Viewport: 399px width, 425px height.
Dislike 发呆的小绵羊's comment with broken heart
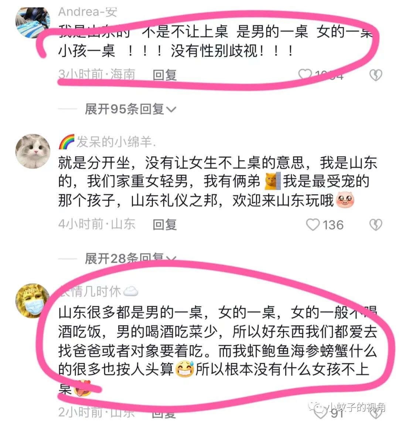(x=376, y=225)
